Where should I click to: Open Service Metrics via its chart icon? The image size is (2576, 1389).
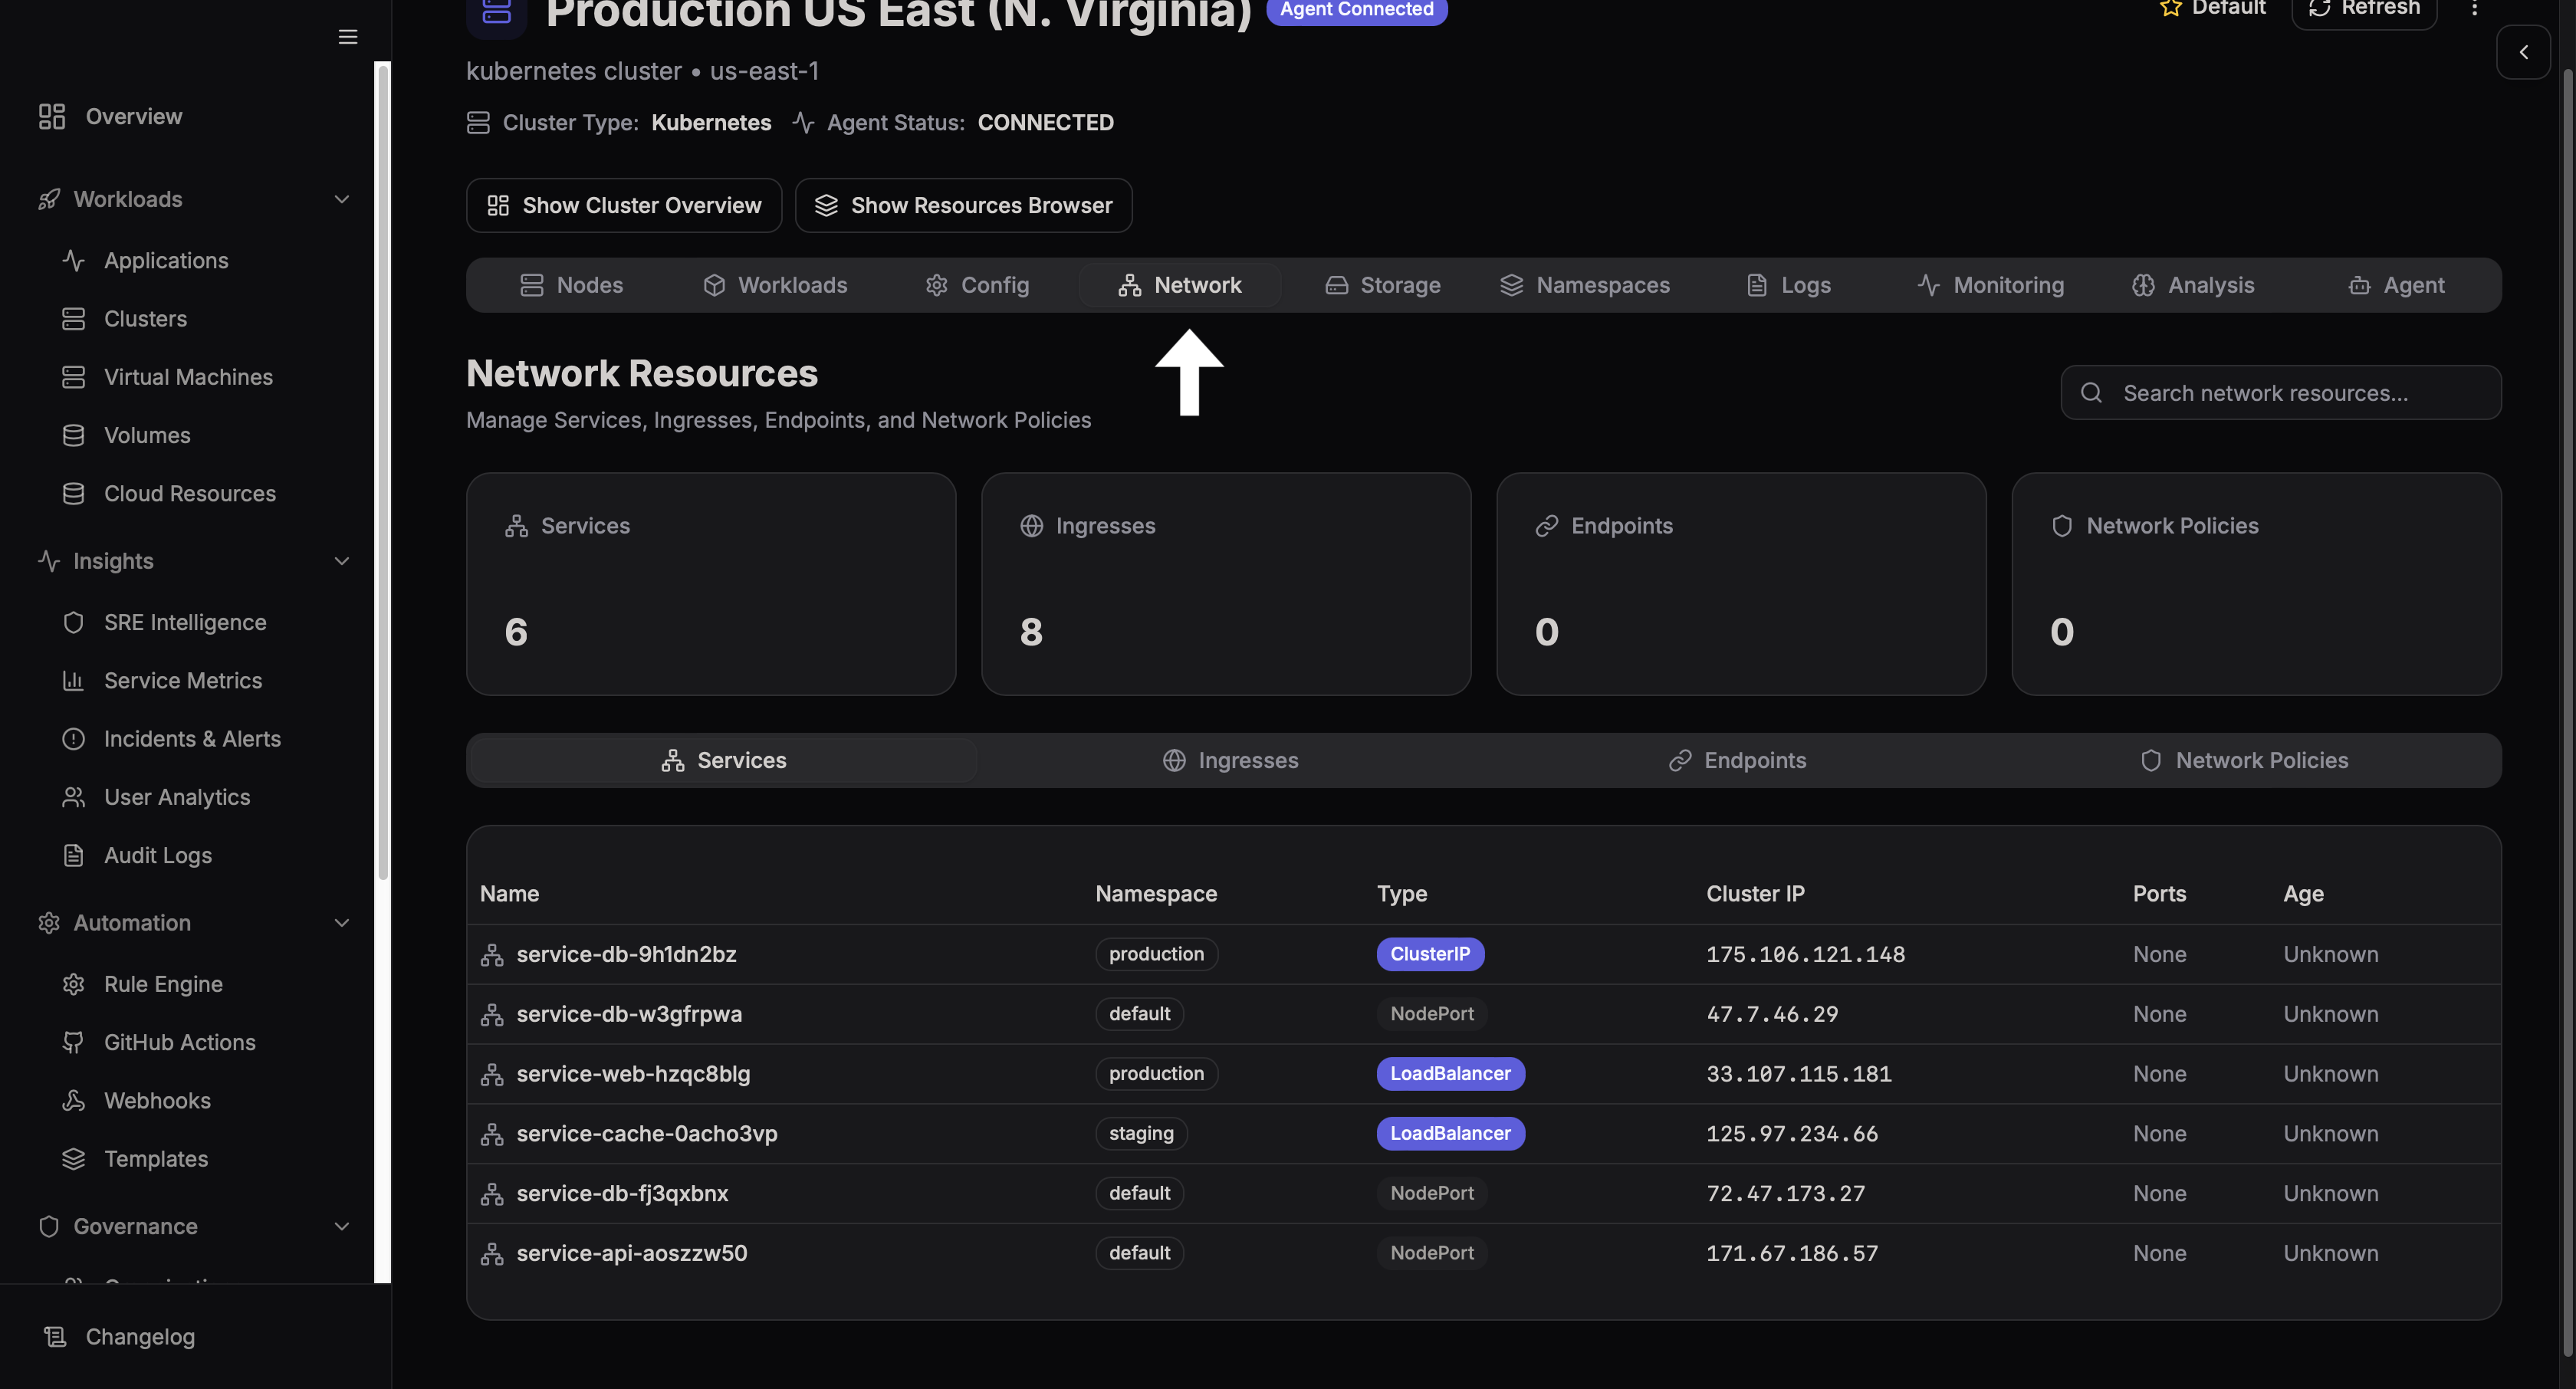pyautogui.click(x=74, y=680)
